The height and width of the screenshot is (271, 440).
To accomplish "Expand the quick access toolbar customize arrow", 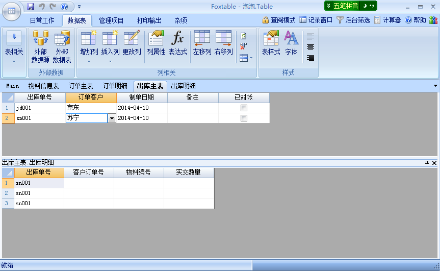I will tap(80, 7).
